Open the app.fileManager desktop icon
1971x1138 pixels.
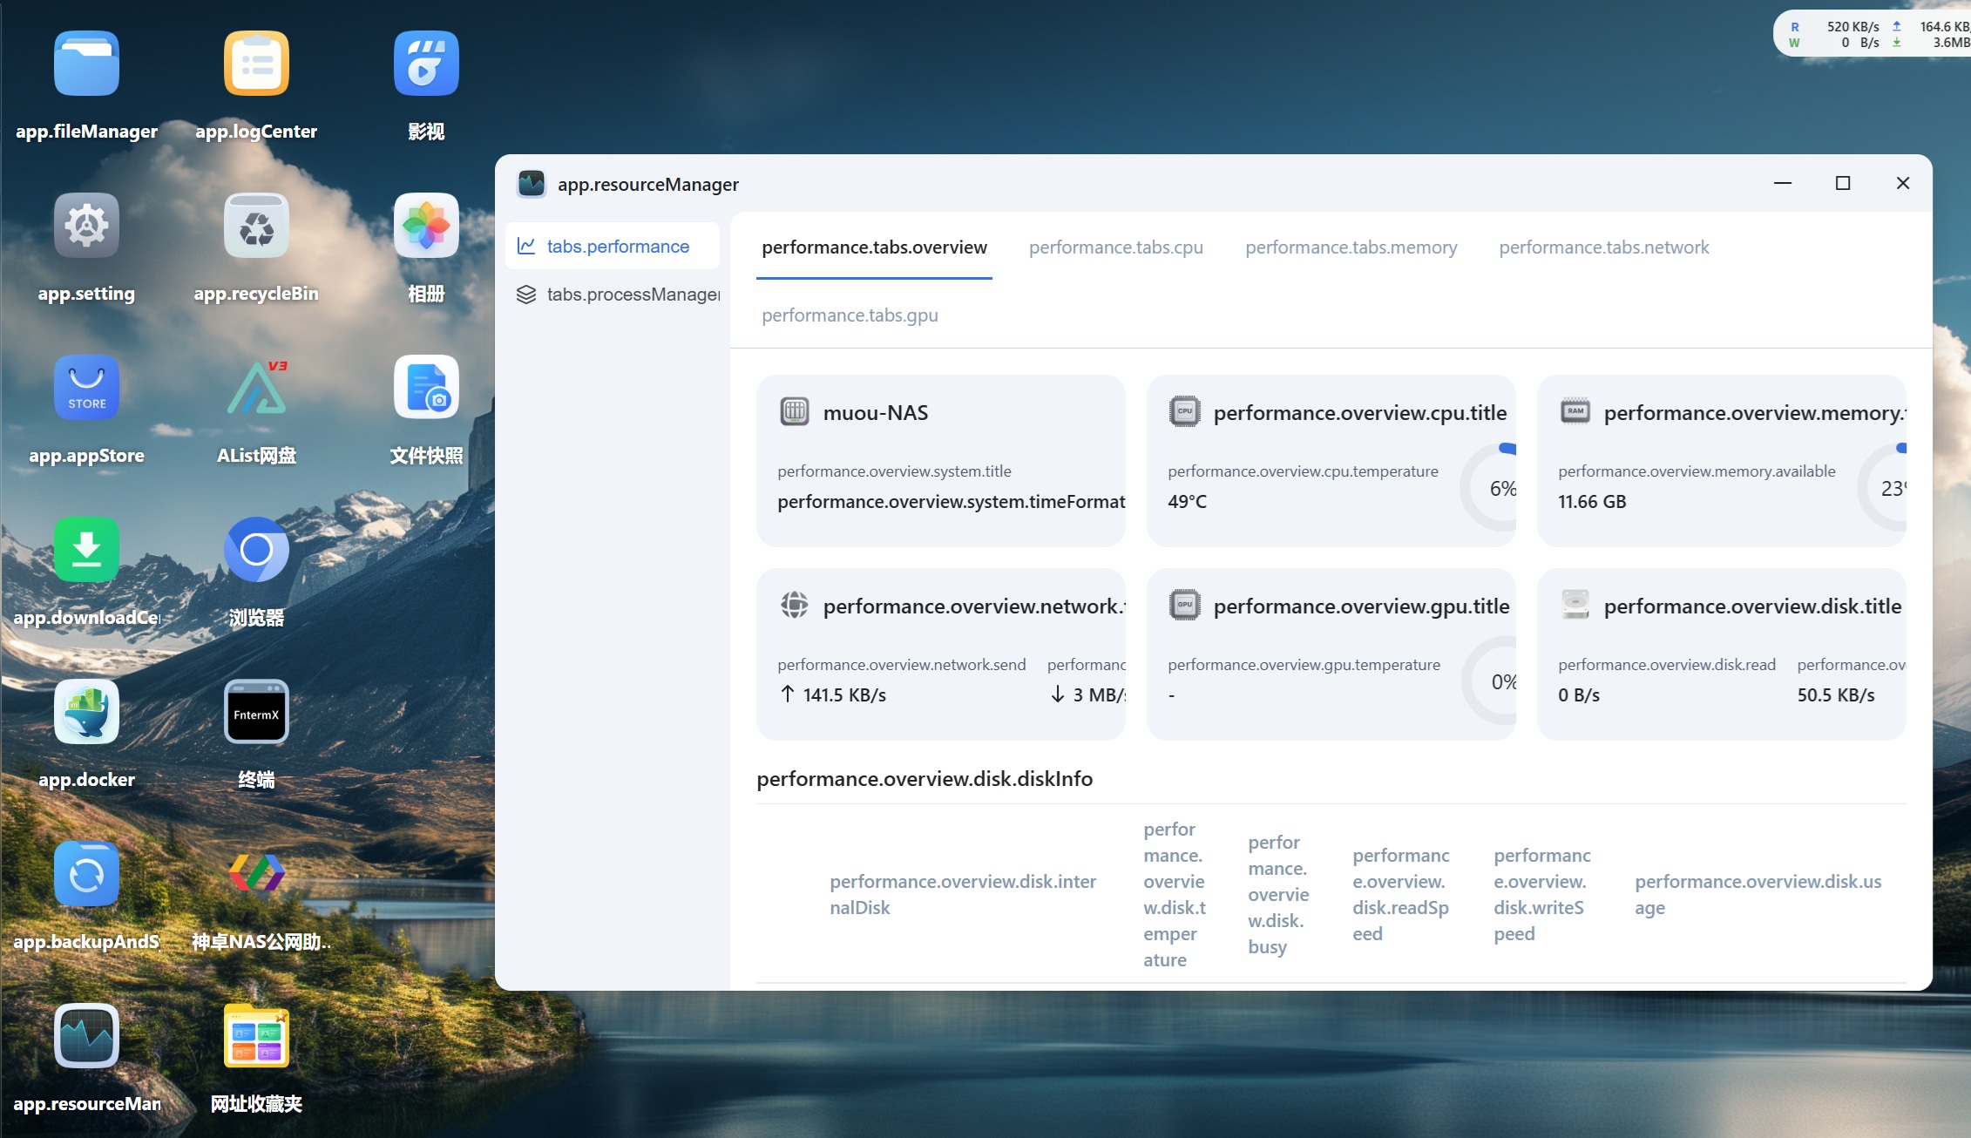point(86,64)
